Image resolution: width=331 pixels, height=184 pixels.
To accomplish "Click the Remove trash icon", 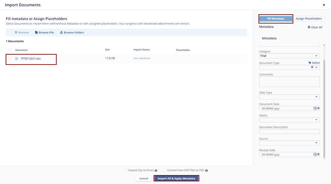I will pyautogui.click(x=16, y=32).
